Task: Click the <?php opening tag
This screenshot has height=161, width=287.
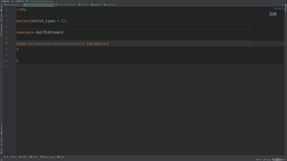Action: (x=21, y=10)
